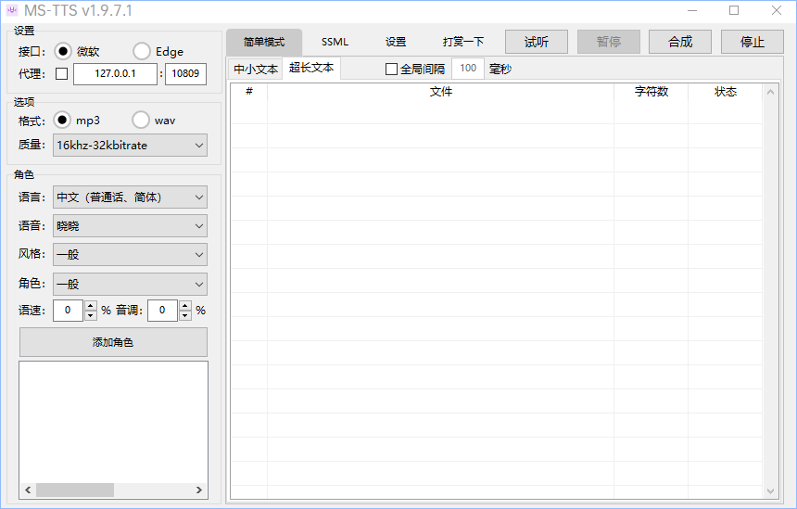The image size is (797, 509).
Task: Open the 风格 style dropdown
Action: 130,255
